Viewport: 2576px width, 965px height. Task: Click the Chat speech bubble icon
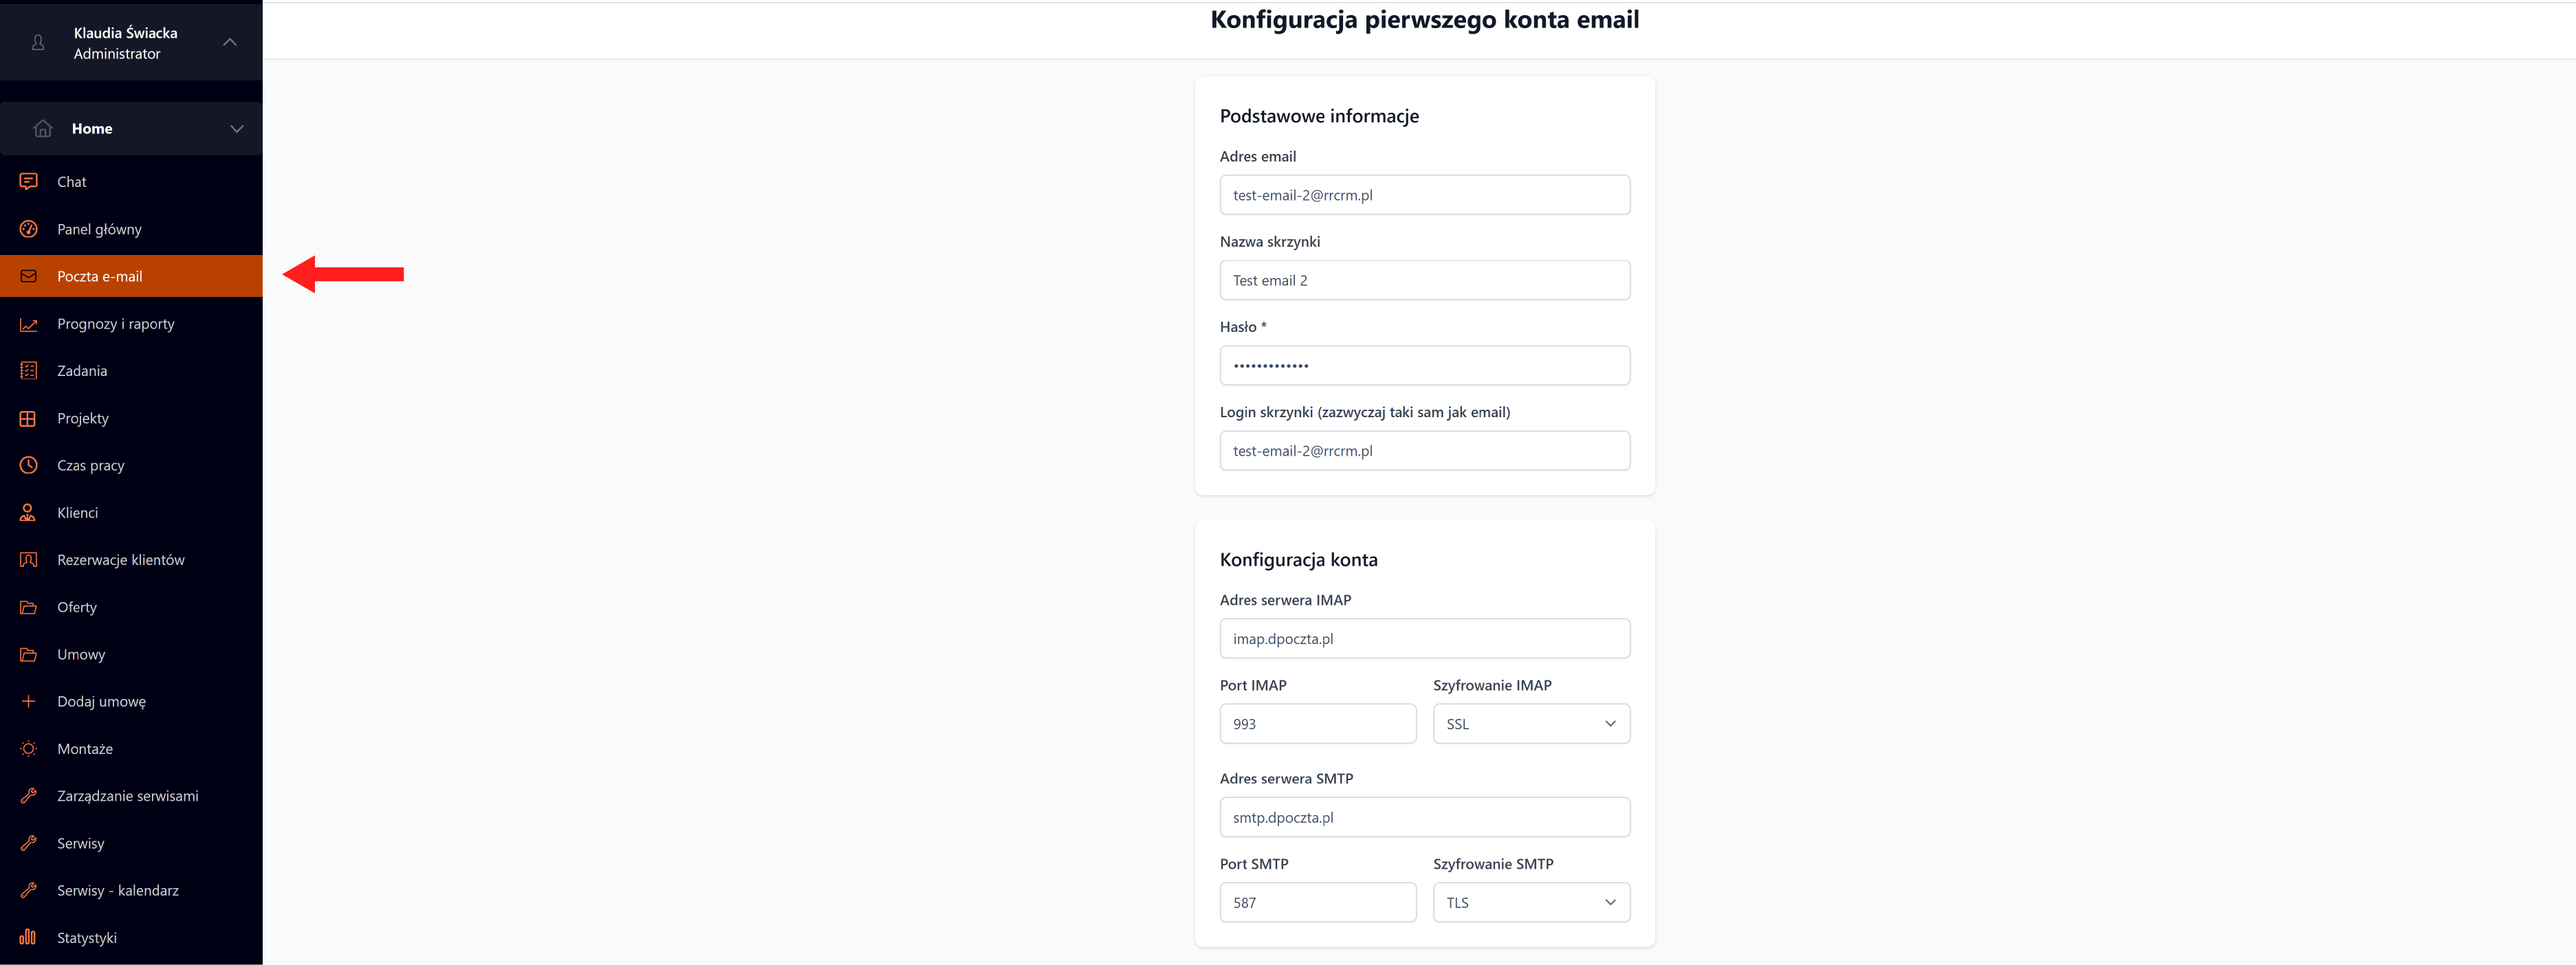28,181
